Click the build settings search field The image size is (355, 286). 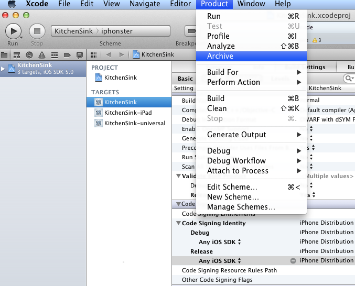[349, 79]
